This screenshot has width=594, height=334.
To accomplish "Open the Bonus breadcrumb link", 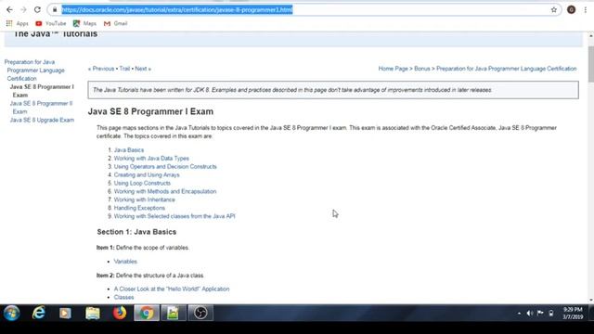I will tap(422, 69).
